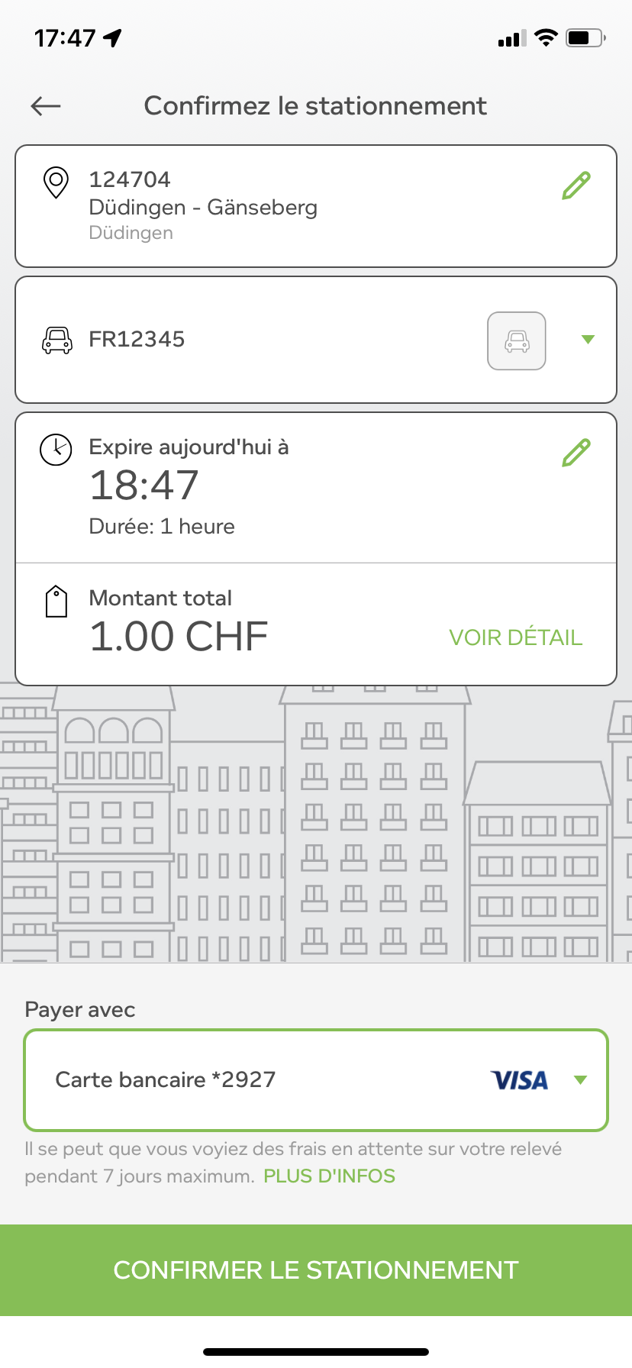Tap the price tag icon by Montant total
The height and width of the screenshot is (1368, 632).
pyautogui.click(x=56, y=602)
